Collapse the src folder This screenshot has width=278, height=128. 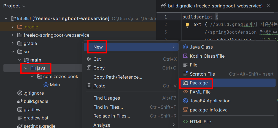tap(13, 52)
